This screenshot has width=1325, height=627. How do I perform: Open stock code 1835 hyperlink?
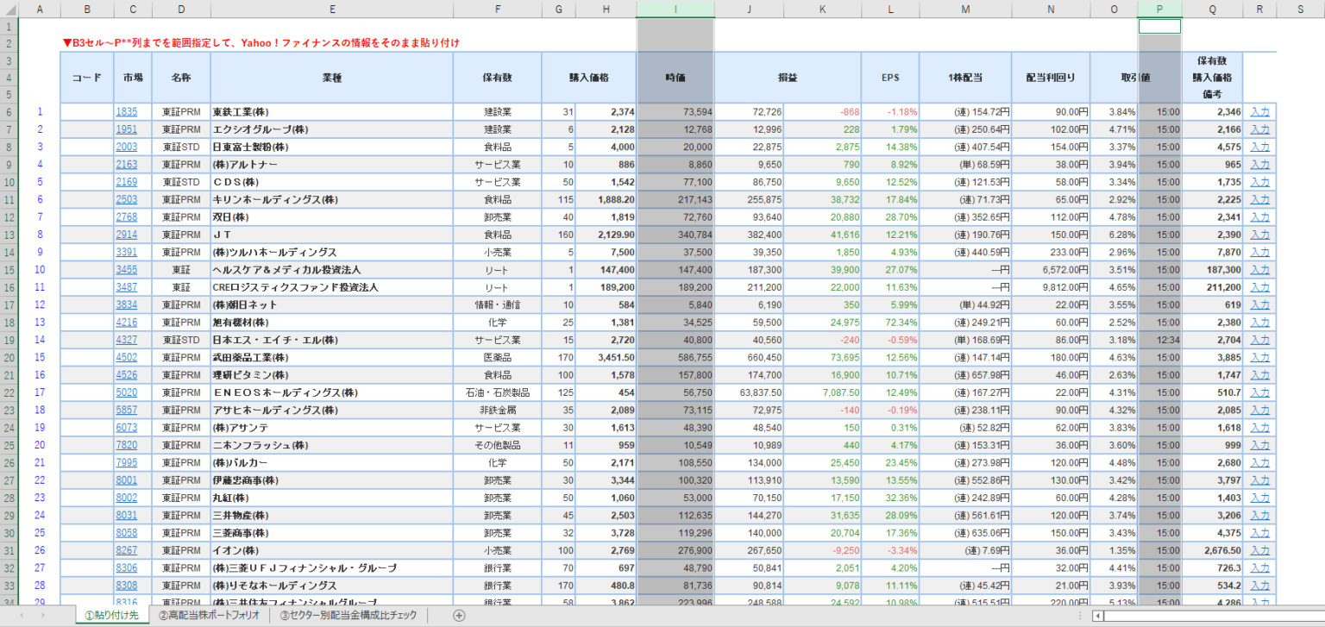click(x=126, y=112)
